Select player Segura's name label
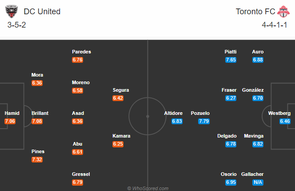Viewport: 295px width, 191px height. pos(121,90)
